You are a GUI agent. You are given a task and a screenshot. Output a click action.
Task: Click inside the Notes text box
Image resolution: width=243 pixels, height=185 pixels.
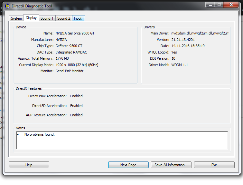[122, 140]
